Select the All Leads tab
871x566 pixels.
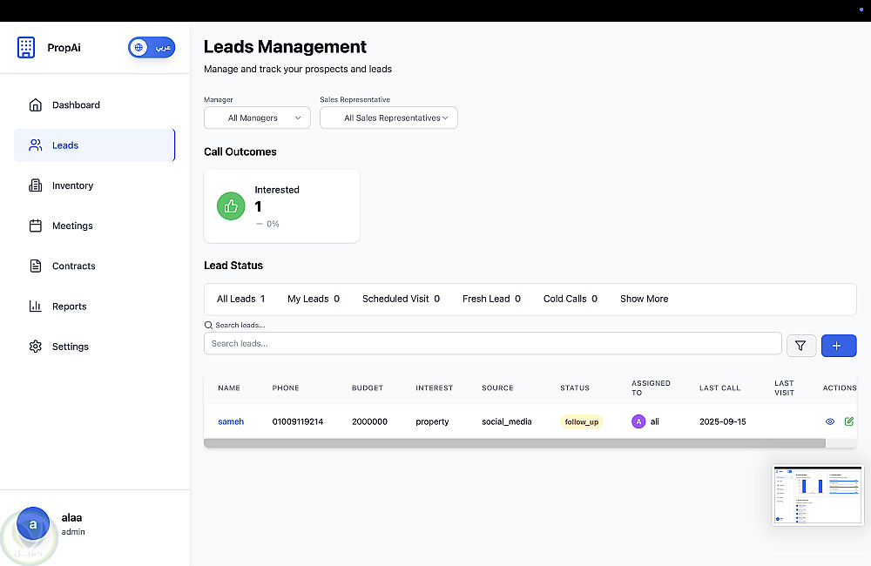(240, 299)
